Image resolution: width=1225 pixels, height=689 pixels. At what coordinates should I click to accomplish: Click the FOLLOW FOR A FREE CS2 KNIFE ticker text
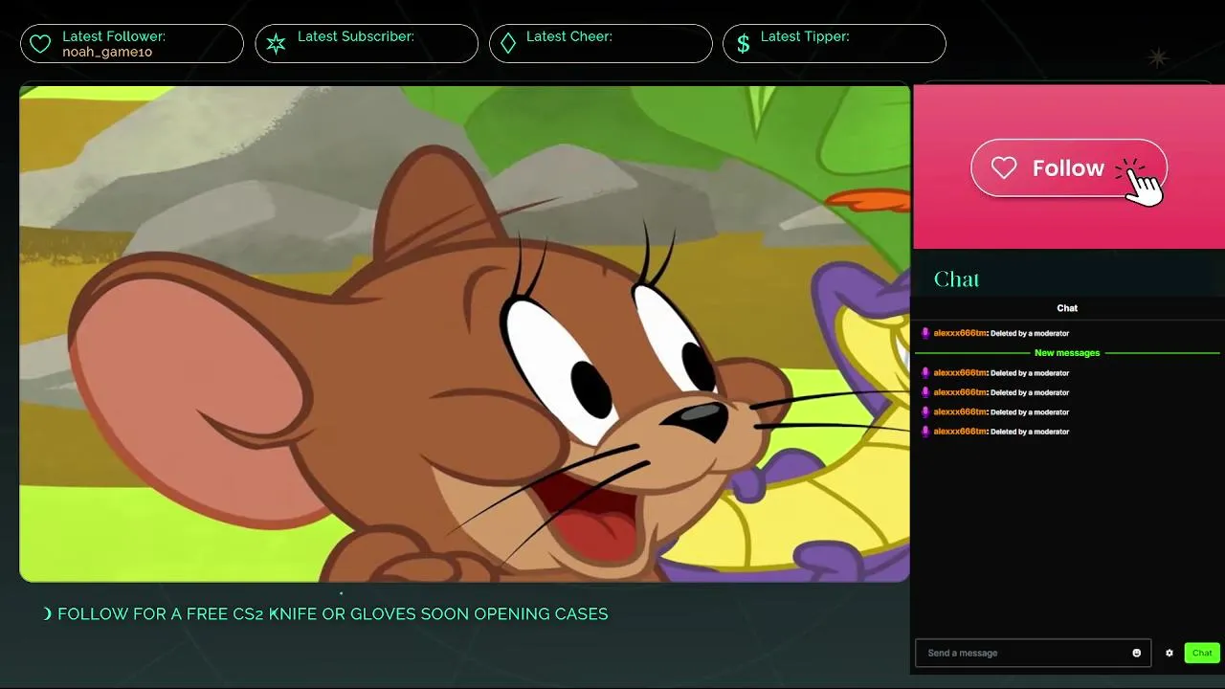(x=332, y=614)
